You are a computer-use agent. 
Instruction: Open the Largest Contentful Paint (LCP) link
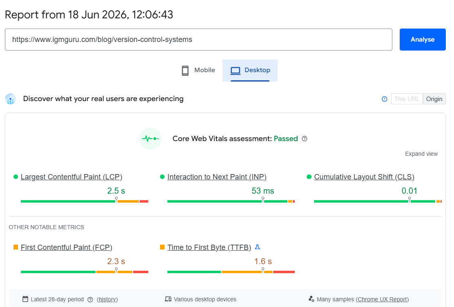(x=71, y=177)
